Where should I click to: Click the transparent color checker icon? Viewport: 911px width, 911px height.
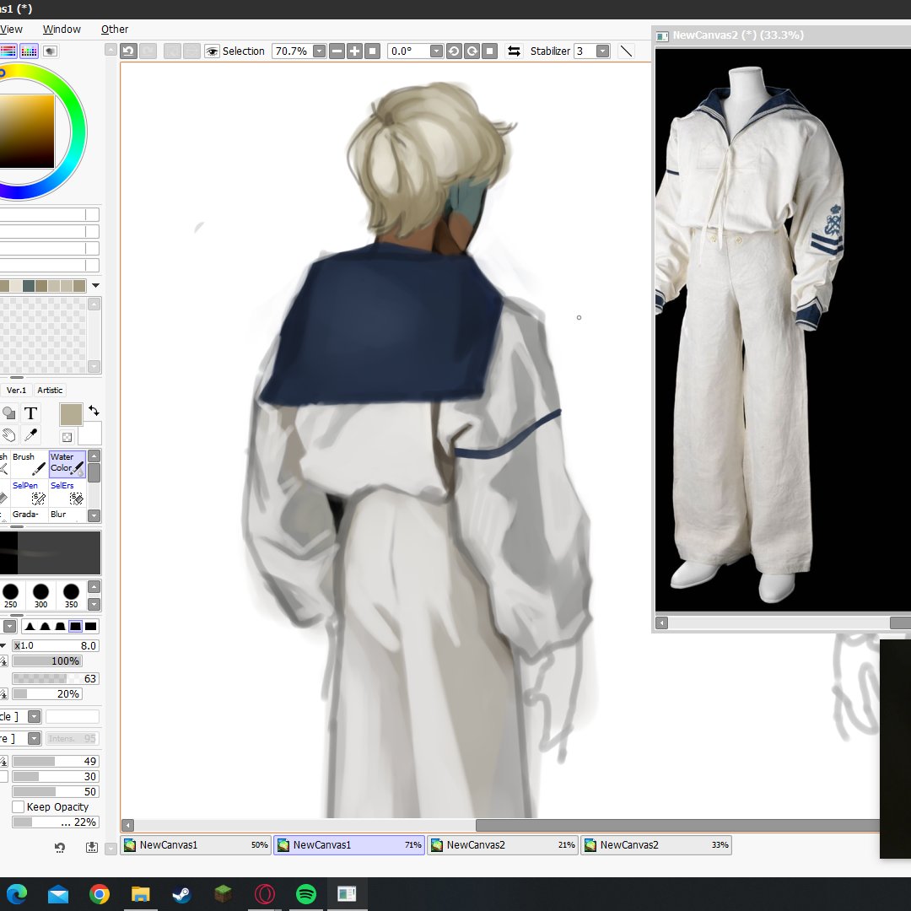[x=67, y=437]
